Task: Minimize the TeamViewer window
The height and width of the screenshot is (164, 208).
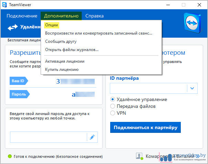Action: click(168, 5)
